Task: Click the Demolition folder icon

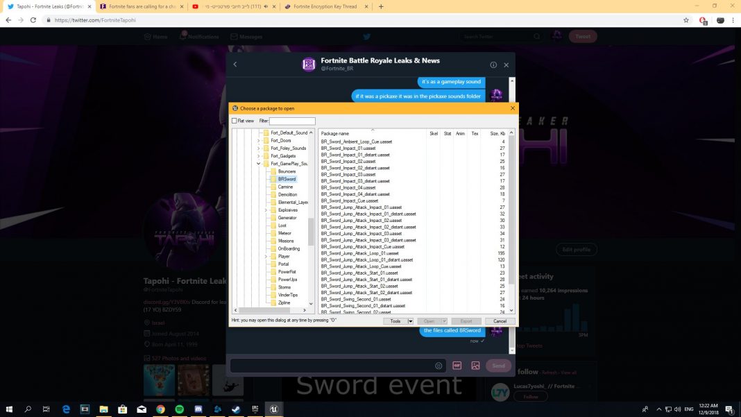Action: [273, 194]
